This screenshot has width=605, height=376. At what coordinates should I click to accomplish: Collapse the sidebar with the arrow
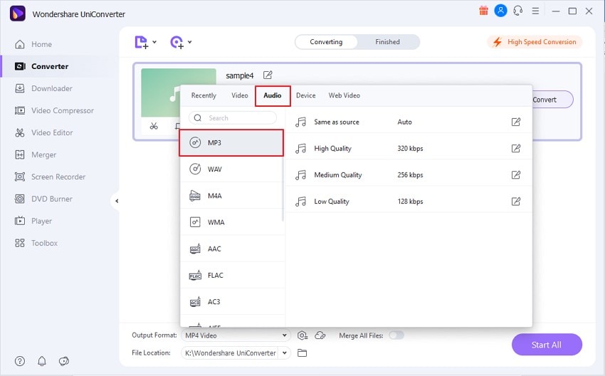click(x=117, y=201)
